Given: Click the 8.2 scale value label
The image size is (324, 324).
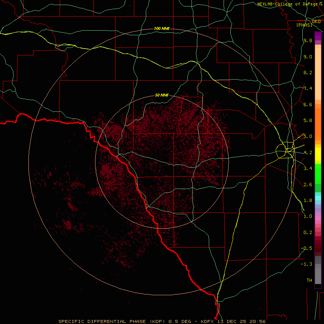Looking at the screenshot, I should tap(308, 72).
